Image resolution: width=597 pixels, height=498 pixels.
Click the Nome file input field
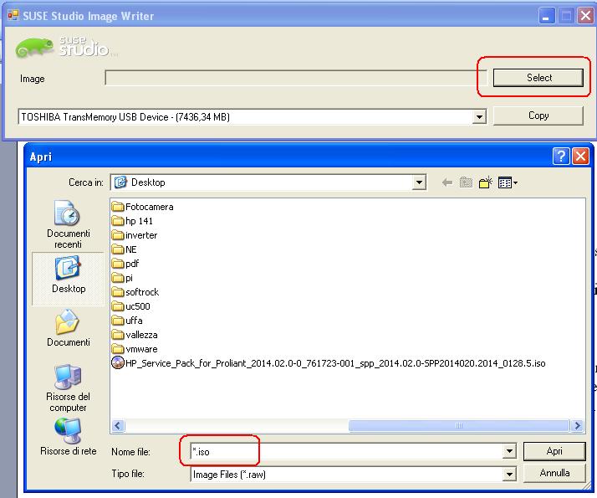(346, 452)
